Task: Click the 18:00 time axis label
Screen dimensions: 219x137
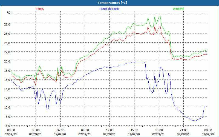Action: [x=159, y=130]
